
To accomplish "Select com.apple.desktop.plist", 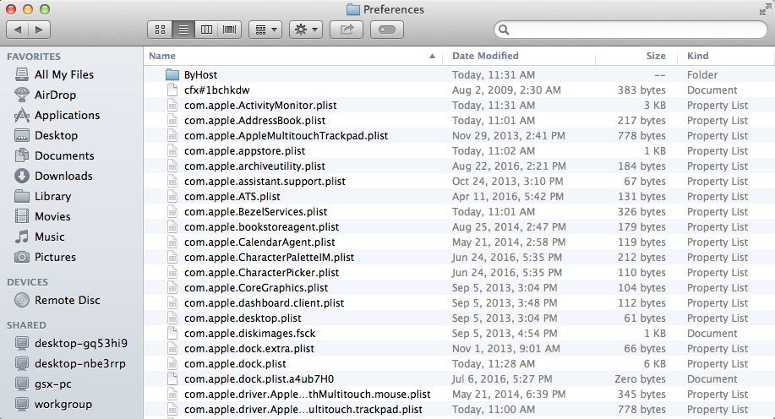I will [x=243, y=318].
